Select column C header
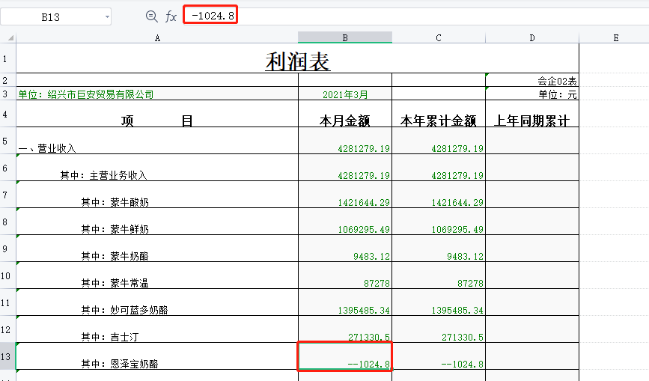Image resolution: width=649 pixels, height=381 pixels. click(x=439, y=37)
